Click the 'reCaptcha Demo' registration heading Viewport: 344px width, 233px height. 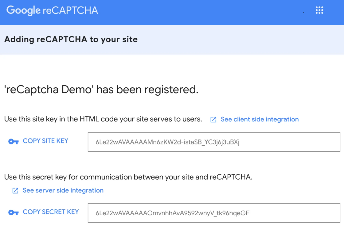click(102, 90)
